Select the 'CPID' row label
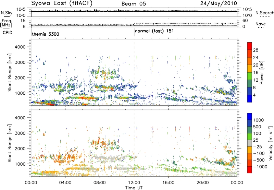The height and width of the screenshot is (190, 274). coord(7,33)
